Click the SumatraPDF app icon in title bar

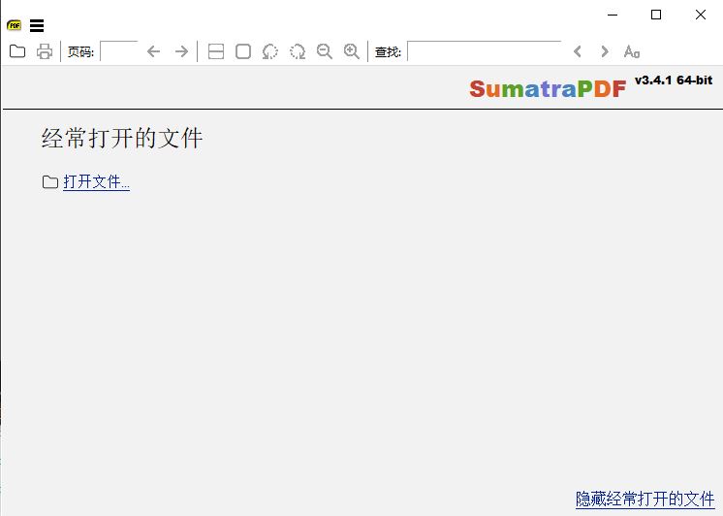pos(14,26)
